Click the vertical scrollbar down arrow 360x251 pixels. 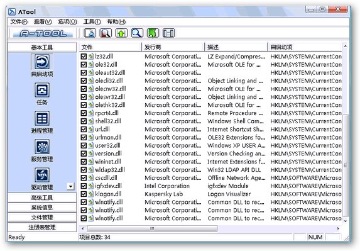pyautogui.click(x=346, y=221)
